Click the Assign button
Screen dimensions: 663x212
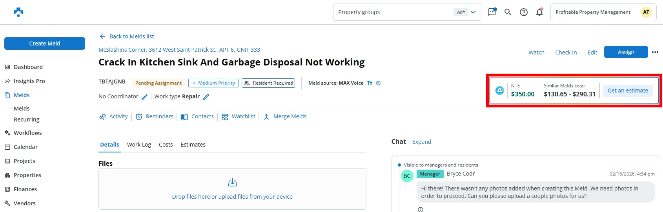point(626,52)
